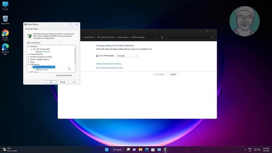
Task: Click Edit Plan Settings breadcrumb
Action: coord(138,37)
